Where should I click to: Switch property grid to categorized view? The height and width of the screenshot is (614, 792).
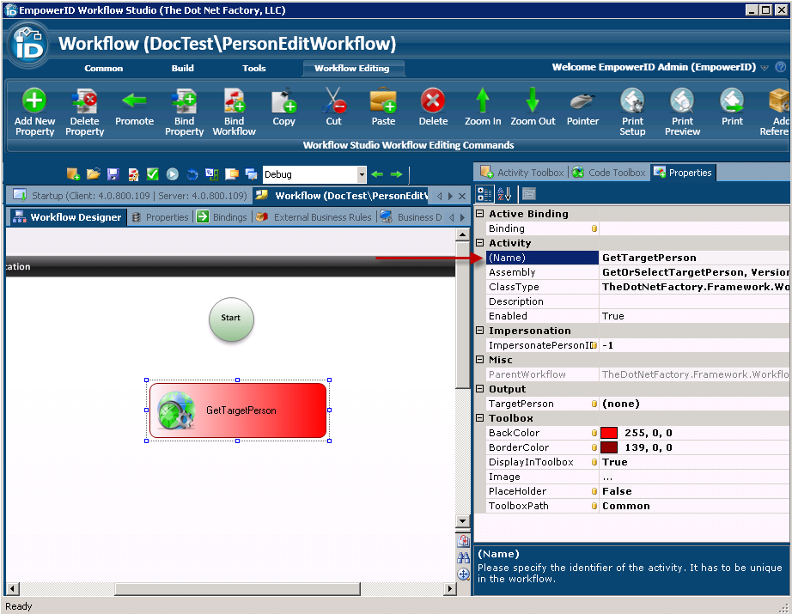click(485, 193)
